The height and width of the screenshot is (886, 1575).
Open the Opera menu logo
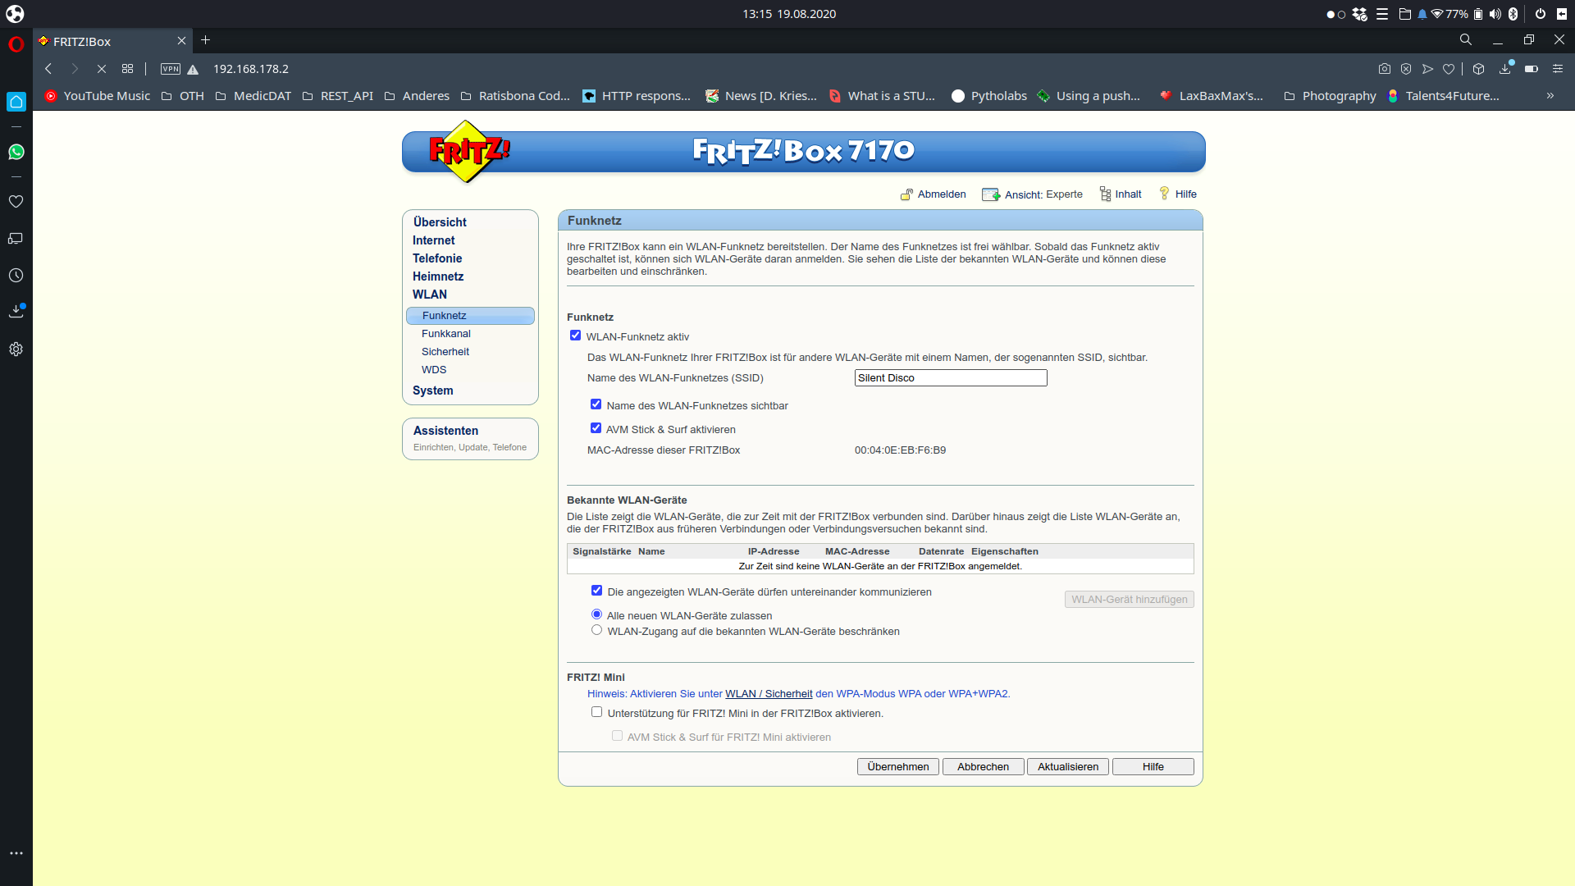pyautogui.click(x=16, y=44)
